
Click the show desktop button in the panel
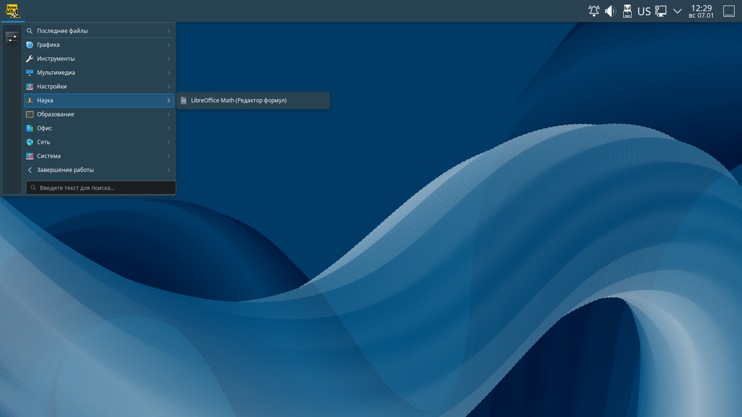click(x=728, y=11)
